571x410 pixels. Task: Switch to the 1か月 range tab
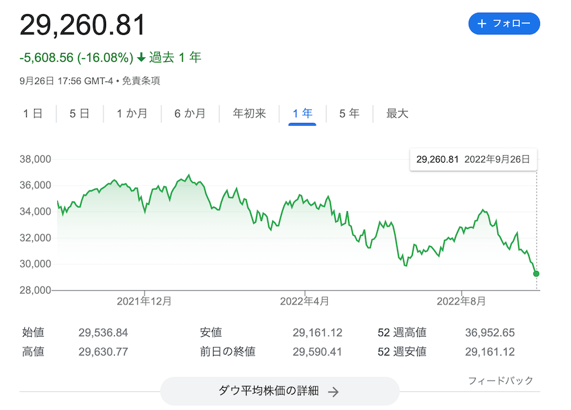pos(132,114)
